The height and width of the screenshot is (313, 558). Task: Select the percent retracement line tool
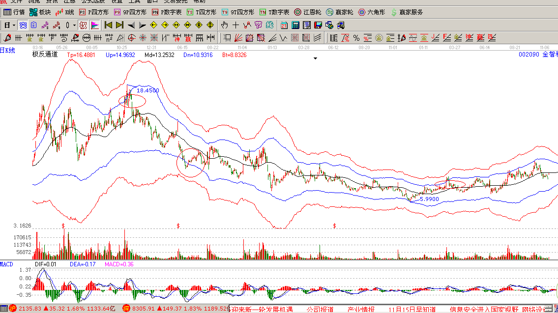356,37
